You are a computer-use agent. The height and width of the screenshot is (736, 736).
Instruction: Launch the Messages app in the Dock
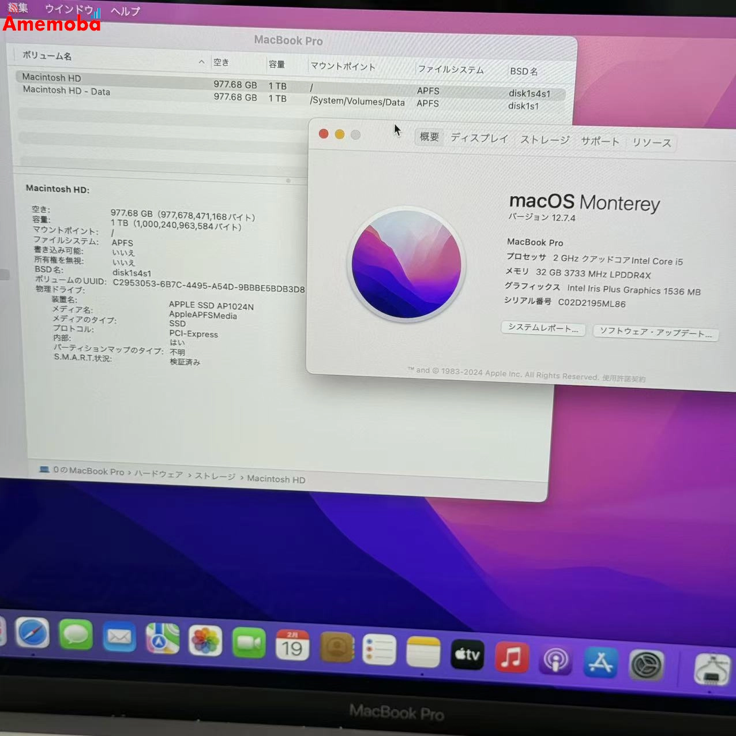tap(76, 638)
